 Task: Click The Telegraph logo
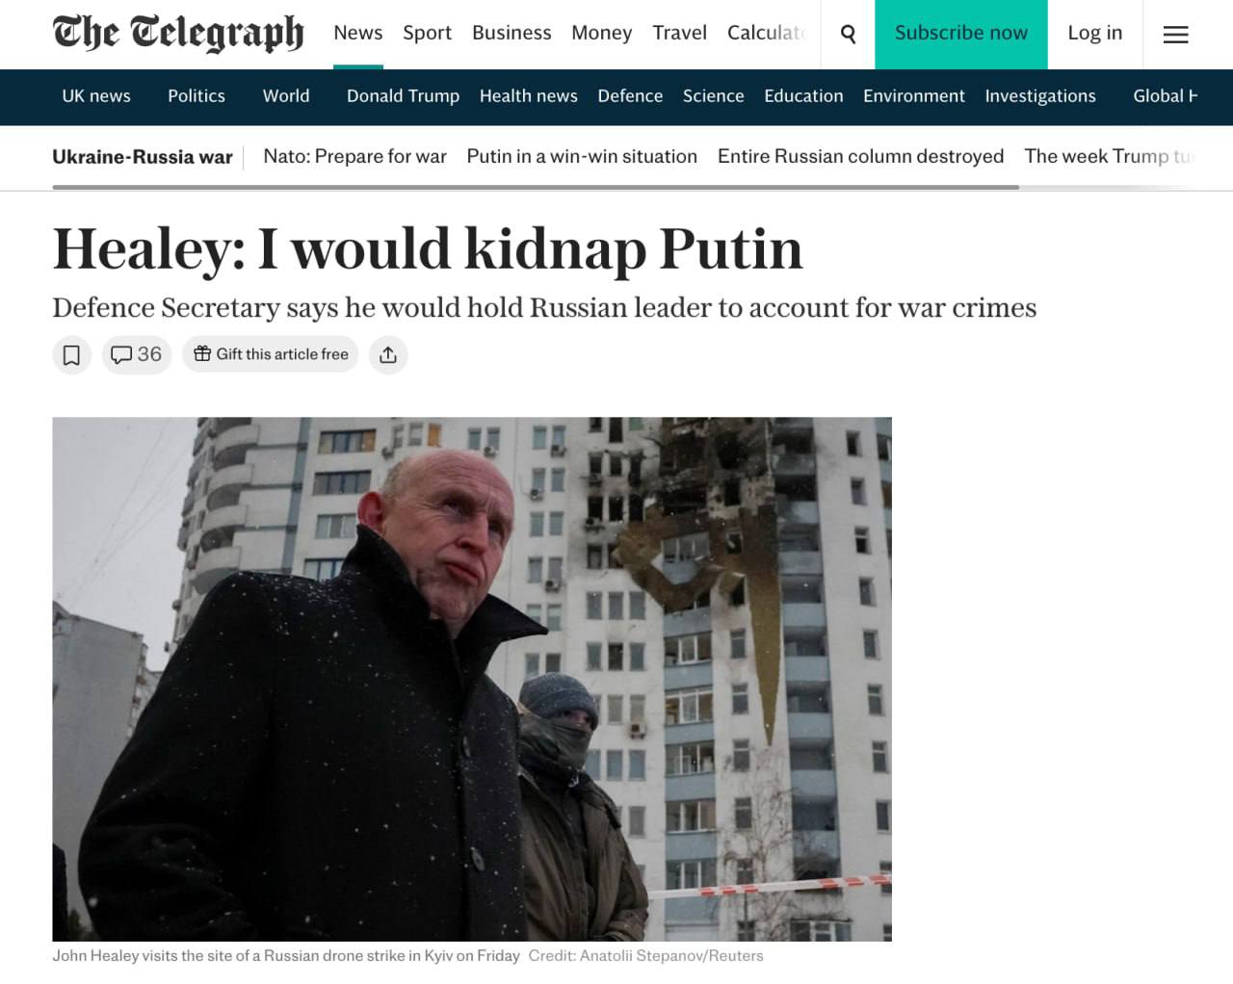click(x=178, y=33)
